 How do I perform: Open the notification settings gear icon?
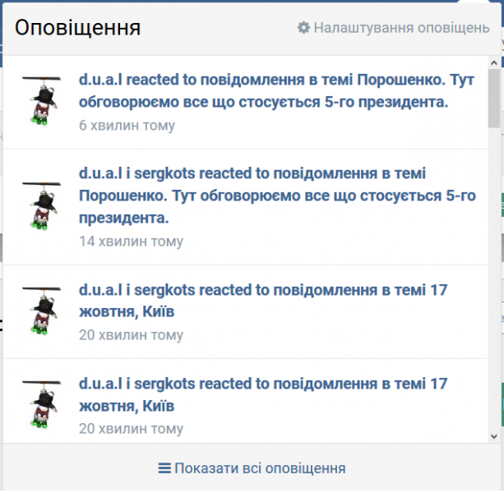tap(303, 28)
